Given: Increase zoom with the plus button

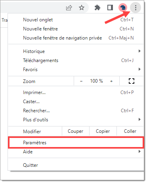Looking at the screenshot, I should 111,81.
